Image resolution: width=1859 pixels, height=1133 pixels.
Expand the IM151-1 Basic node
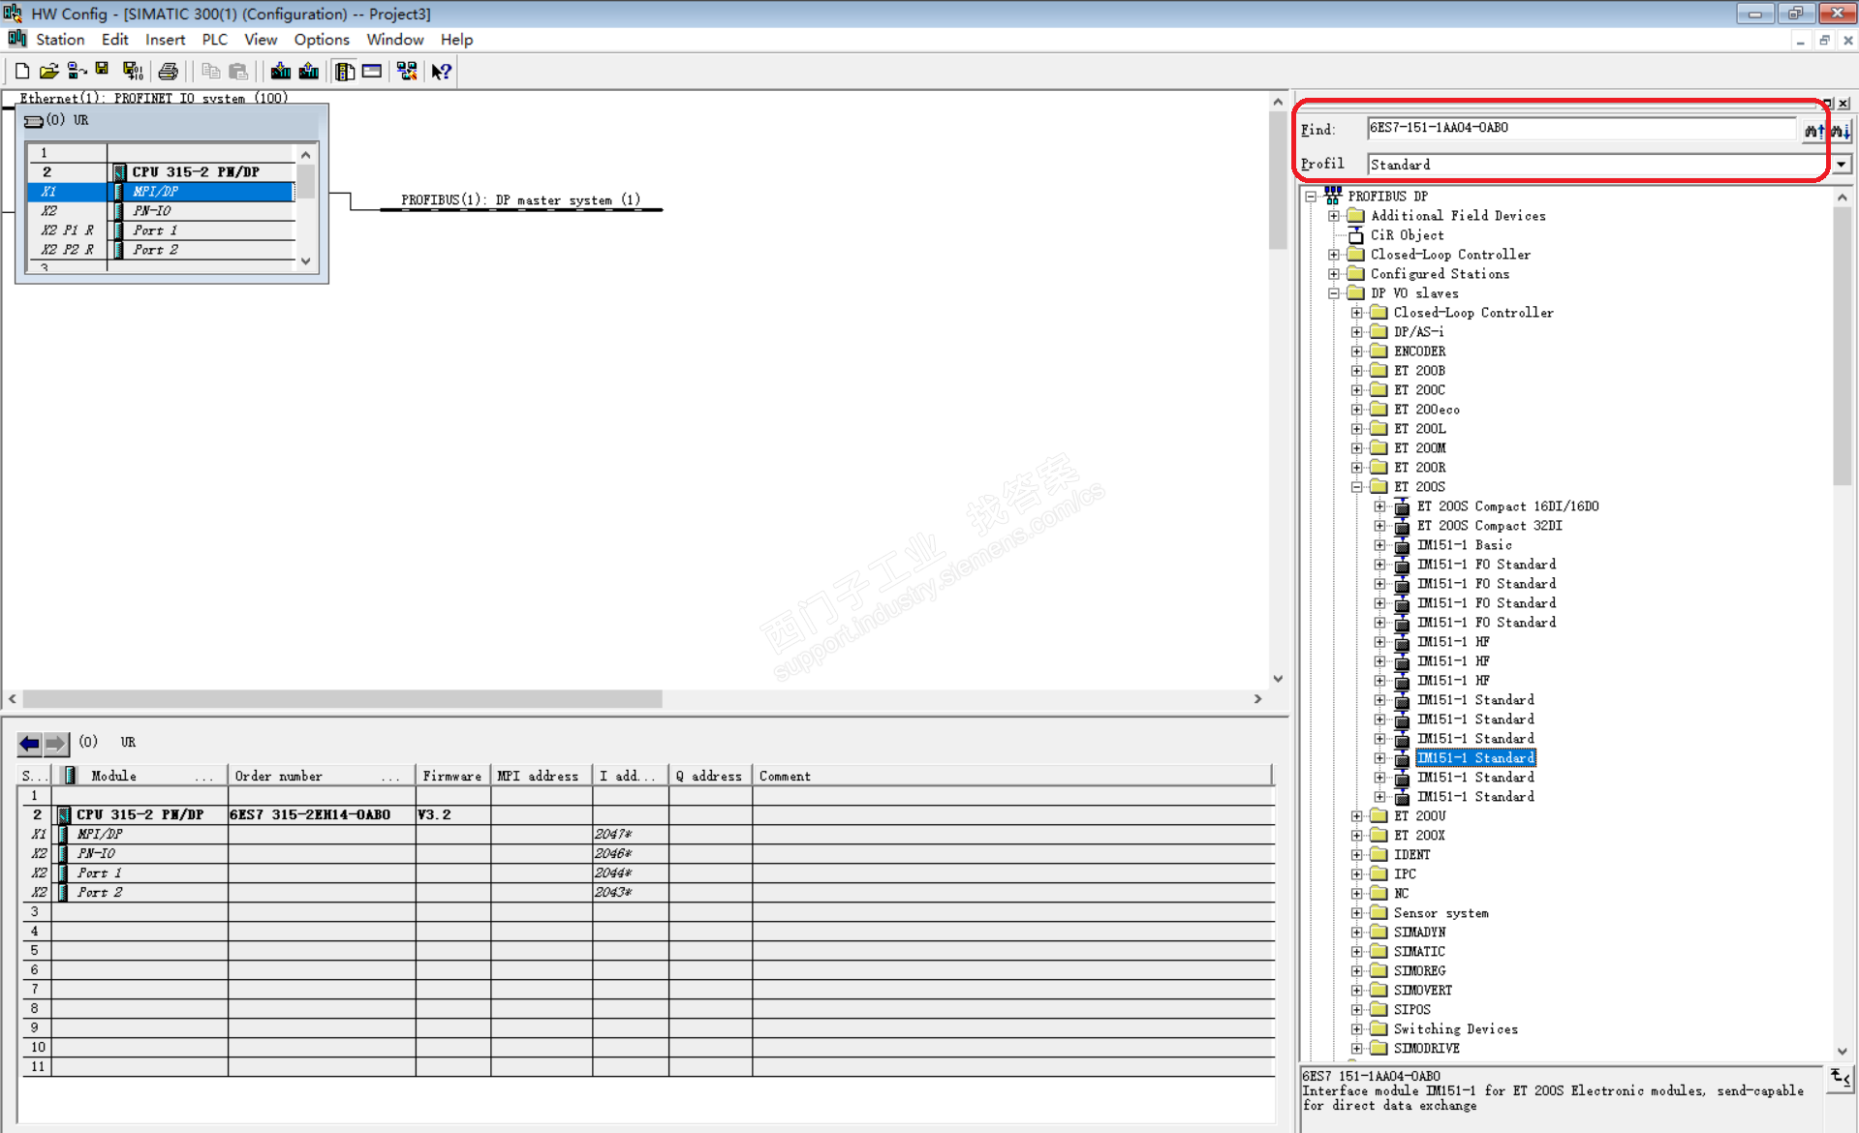coord(1379,545)
